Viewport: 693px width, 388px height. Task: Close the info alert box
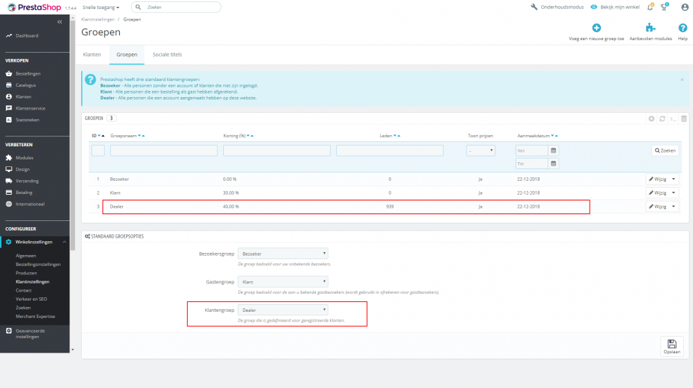tap(682, 80)
